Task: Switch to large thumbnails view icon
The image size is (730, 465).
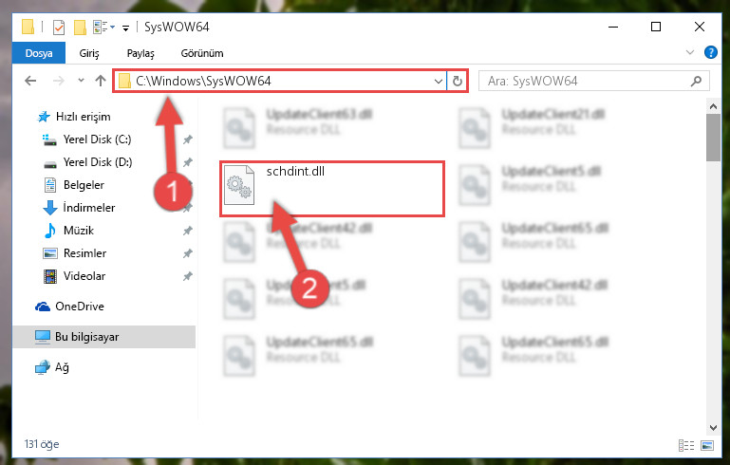Action: pyautogui.click(x=706, y=445)
